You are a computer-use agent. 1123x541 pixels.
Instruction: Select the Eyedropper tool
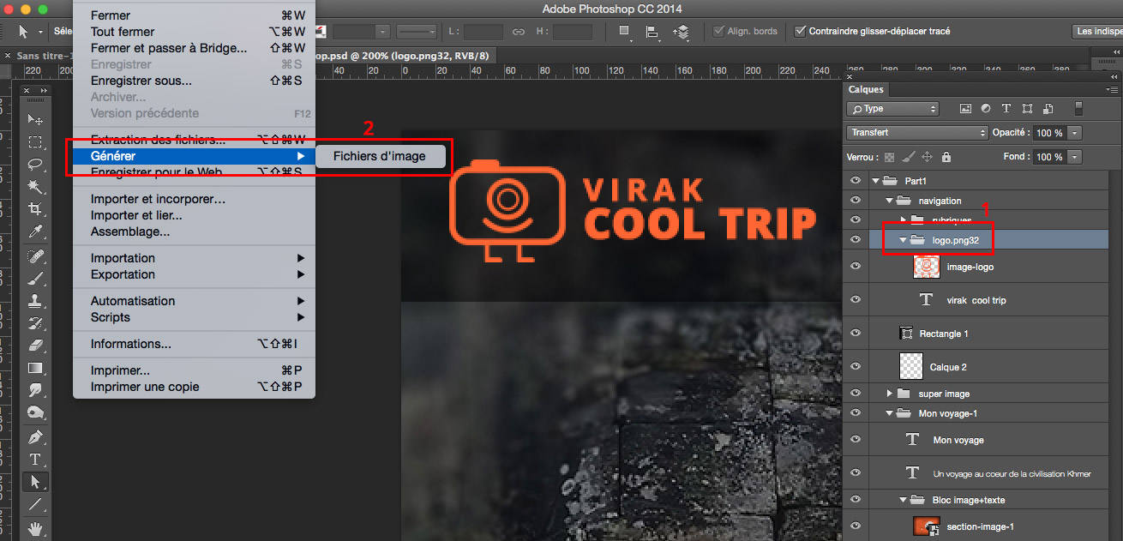point(35,231)
